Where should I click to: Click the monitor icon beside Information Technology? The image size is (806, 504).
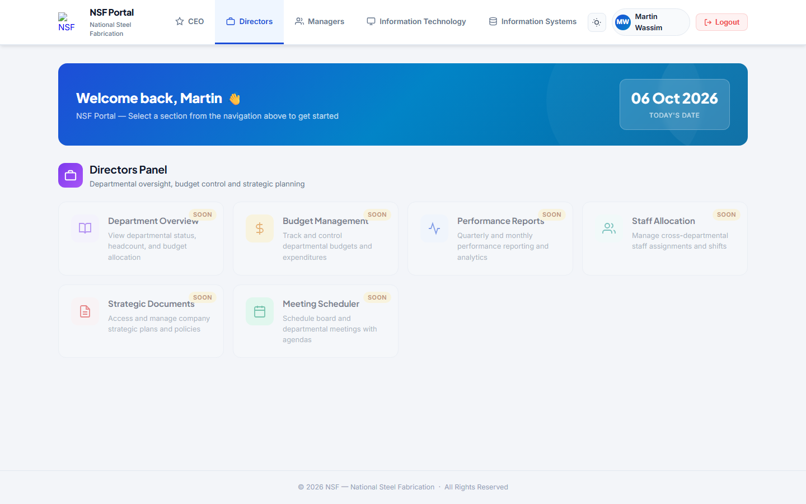pyautogui.click(x=371, y=21)
